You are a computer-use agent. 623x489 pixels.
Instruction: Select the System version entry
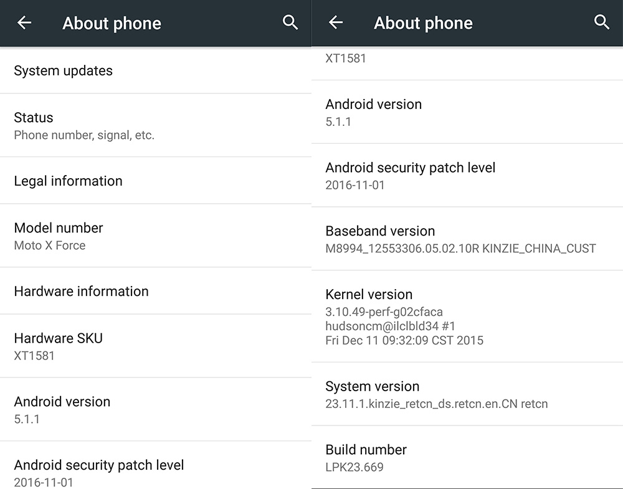(467, 394)
